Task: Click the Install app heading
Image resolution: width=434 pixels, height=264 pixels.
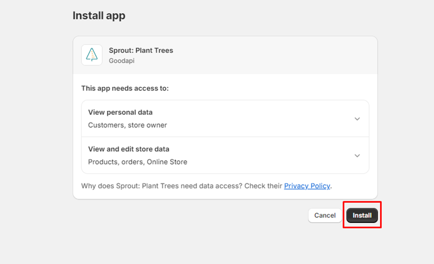Action: coord(99,15)
